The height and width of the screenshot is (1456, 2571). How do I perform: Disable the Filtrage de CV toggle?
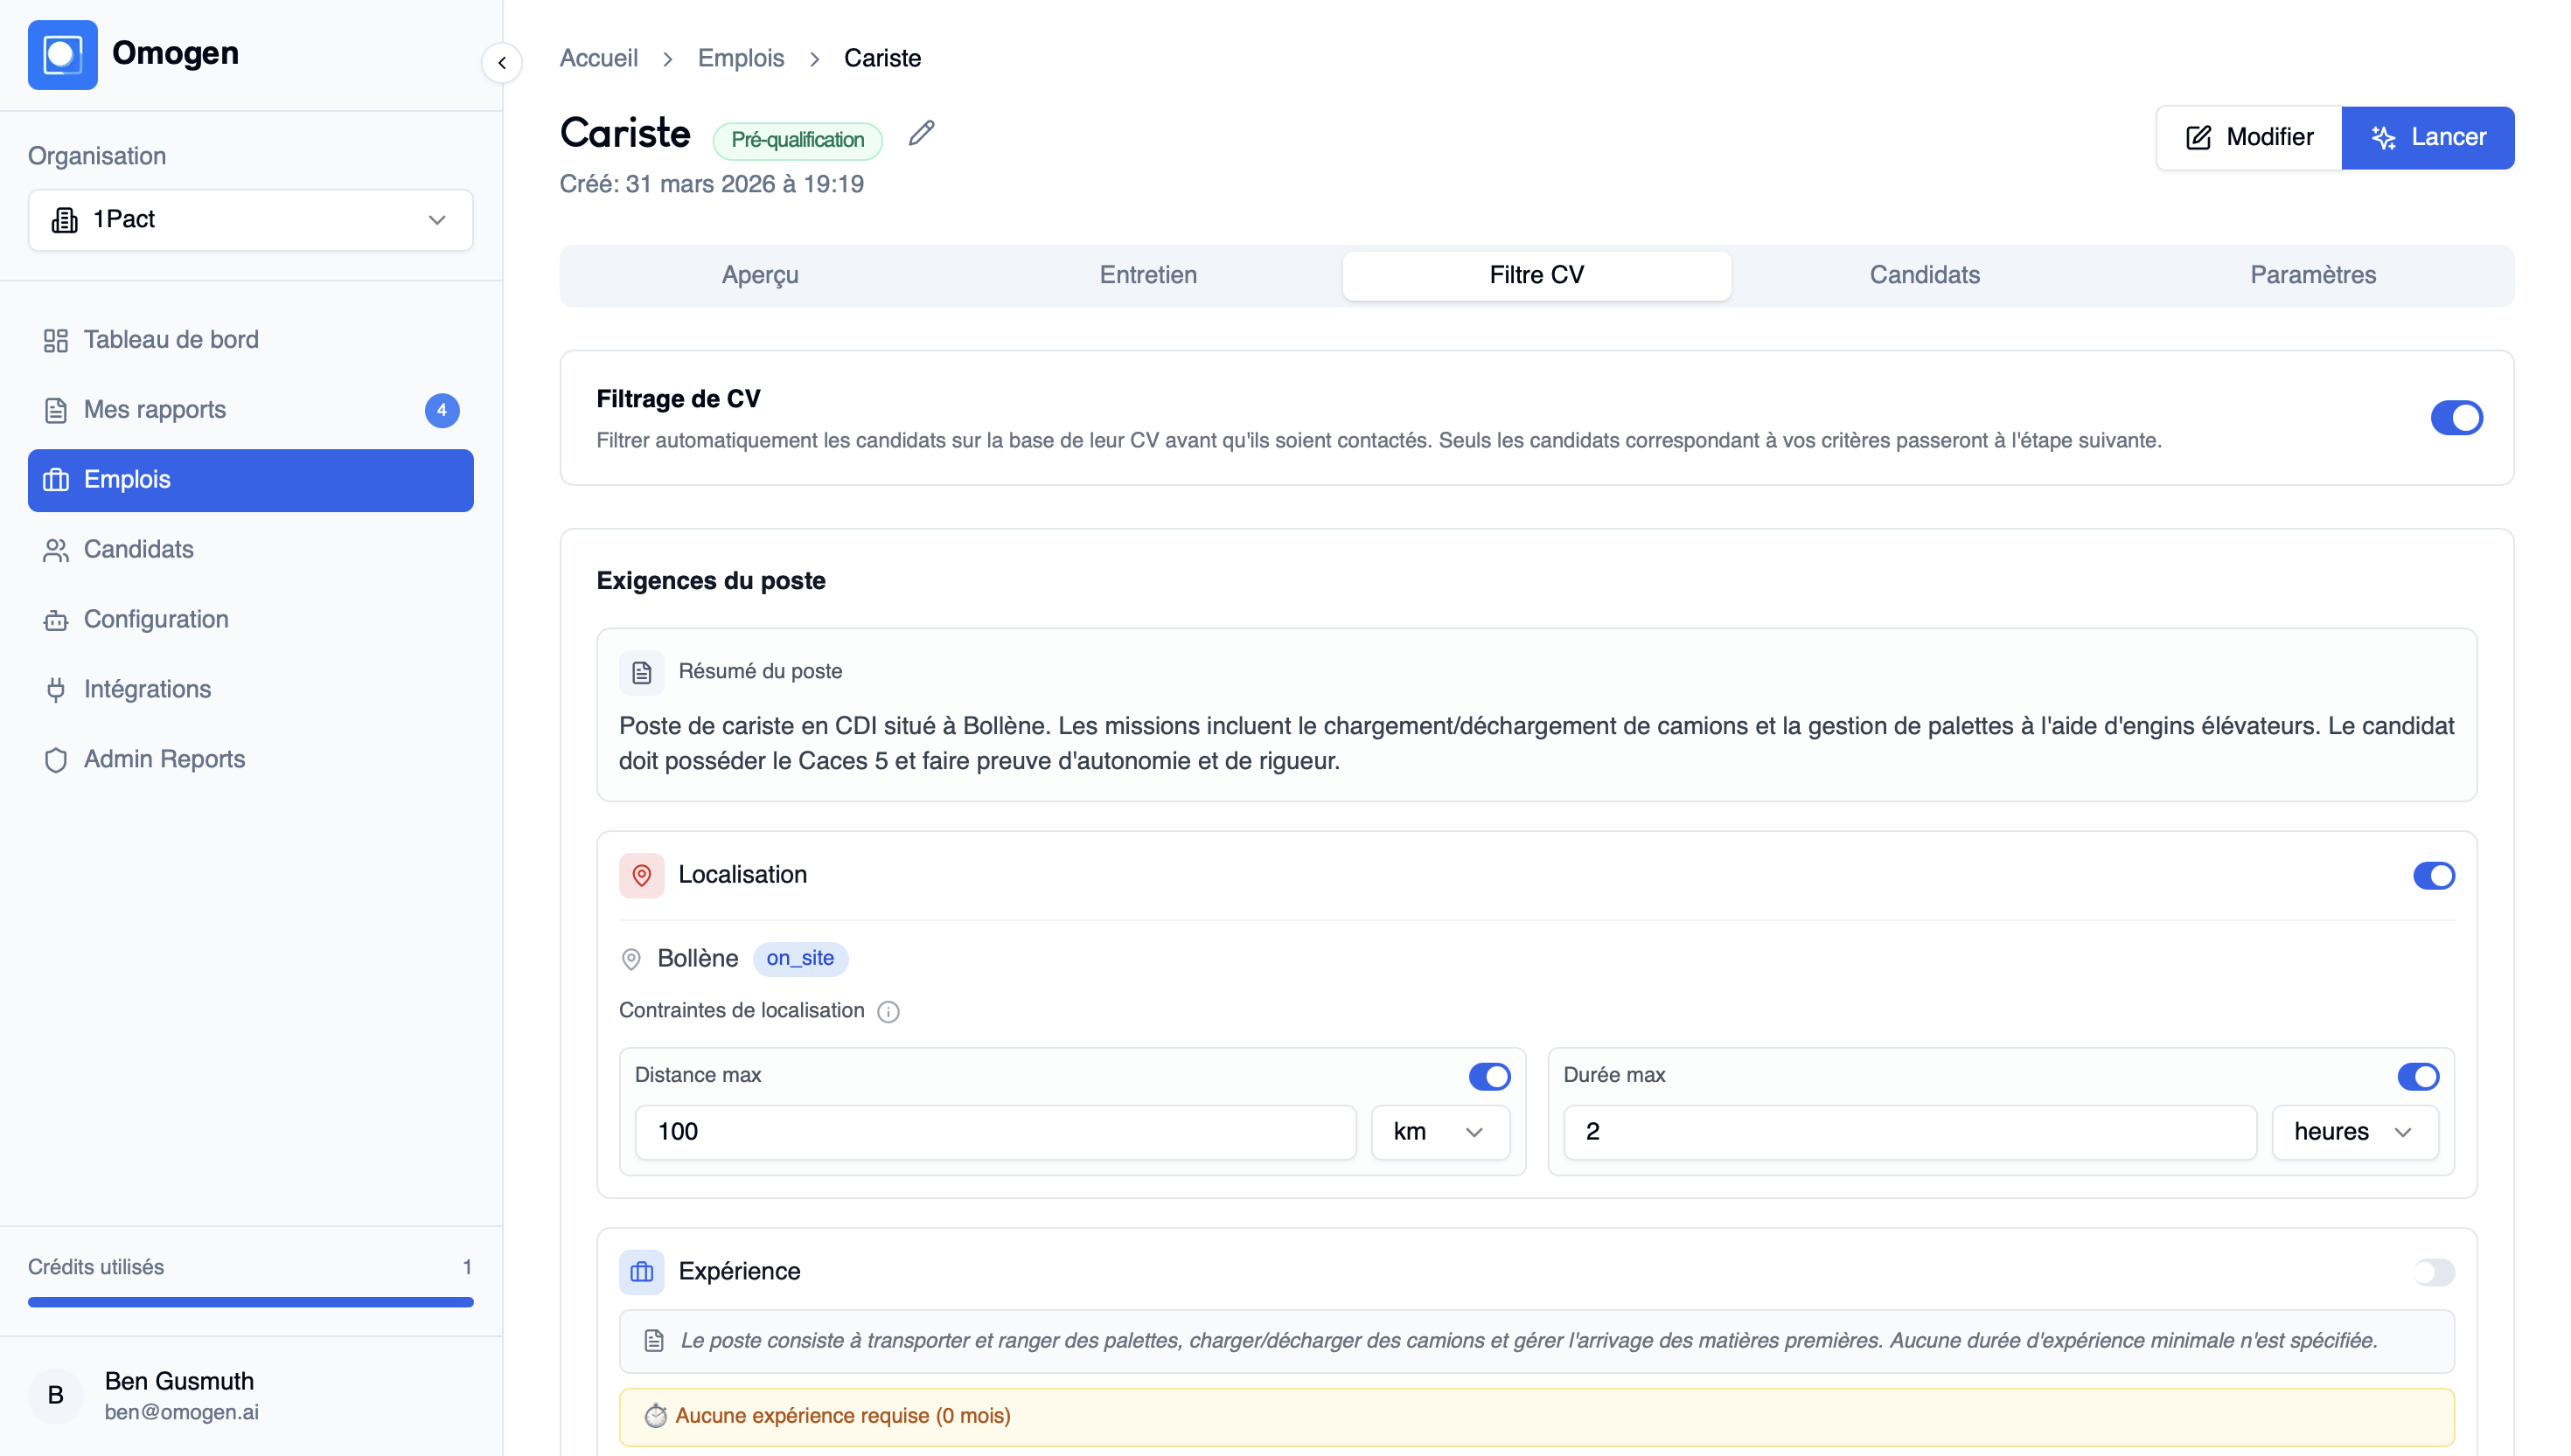click(2456, 418)
